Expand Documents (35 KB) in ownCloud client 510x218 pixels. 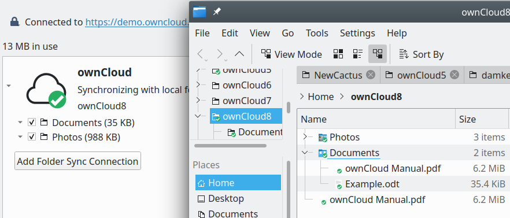pyautogui.click(x=20, y=123)
